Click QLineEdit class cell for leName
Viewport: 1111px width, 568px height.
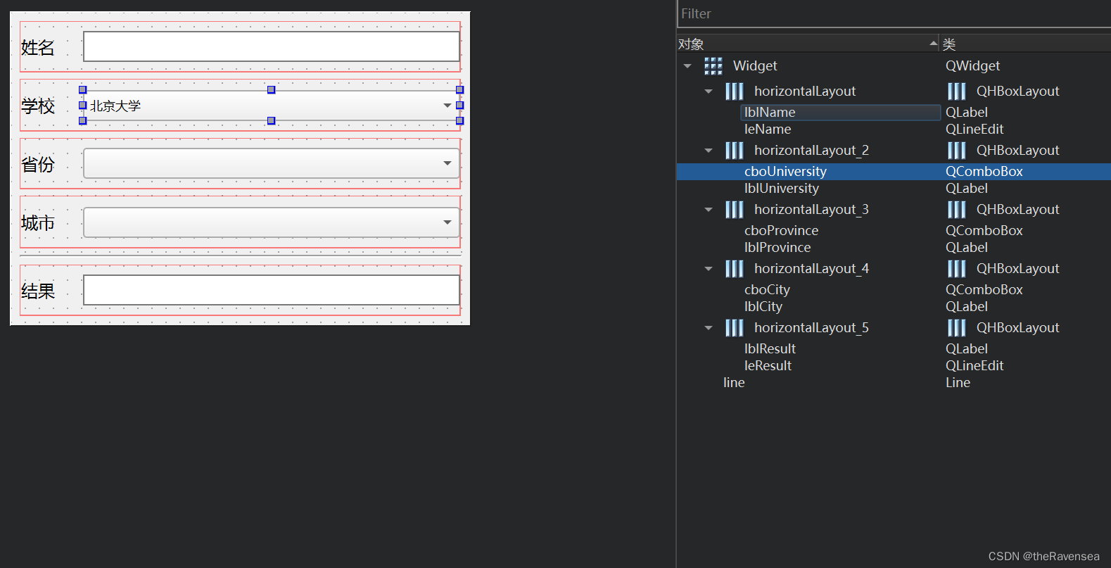pyautogui.click(x=974, y=130)
